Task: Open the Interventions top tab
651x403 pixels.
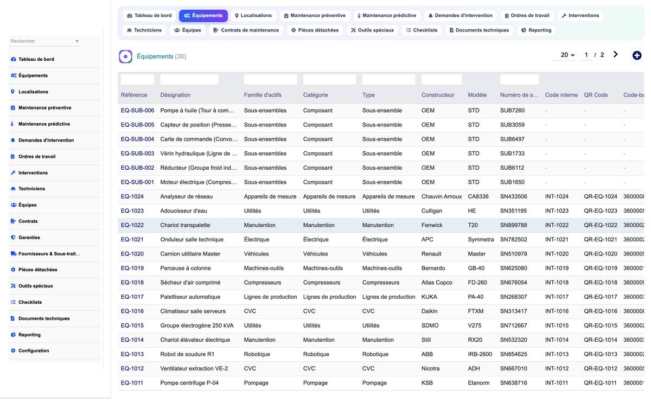Action: (580, 16)
